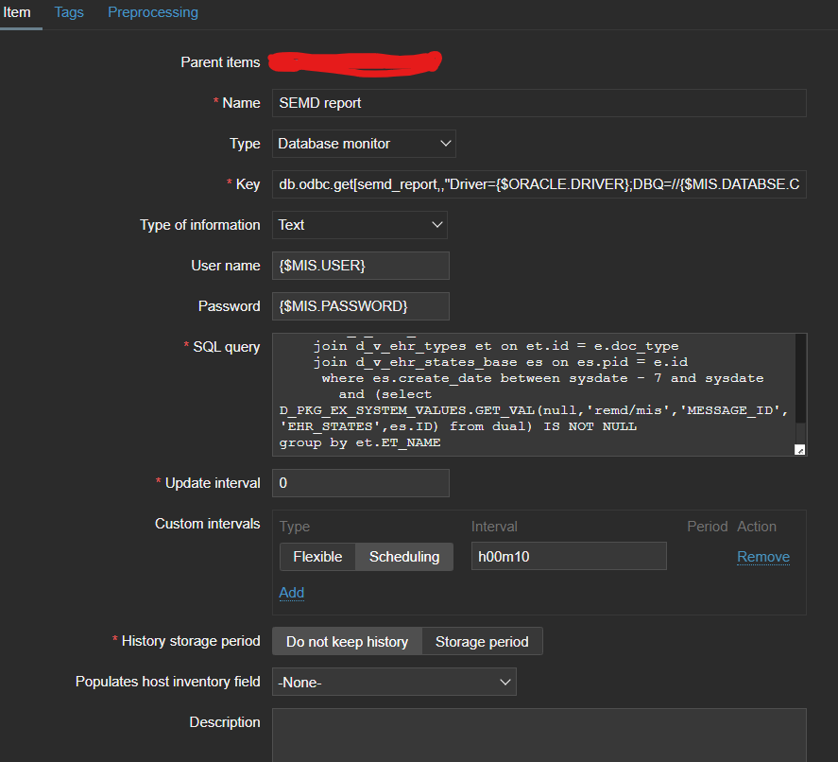Screen dimensions: 838x762
Task: Focus the Password field {$MIS.PASSWORD}
Action: (x=361, y=306)
